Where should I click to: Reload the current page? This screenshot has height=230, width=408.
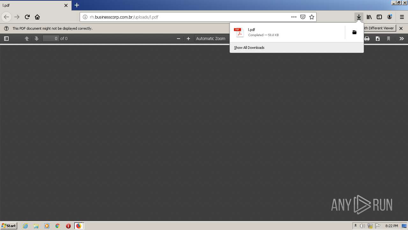point(27,17)
